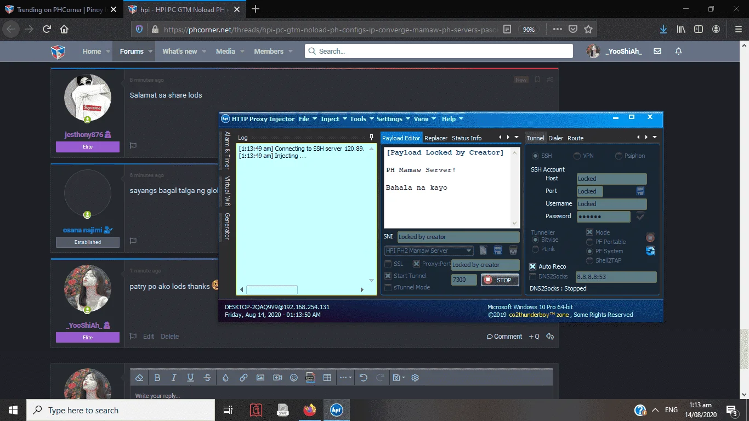Insert media video in reply editor
749x421 pixels.
(277, 377)
